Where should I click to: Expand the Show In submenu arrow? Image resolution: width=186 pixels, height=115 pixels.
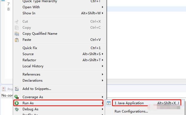[103, 13]
